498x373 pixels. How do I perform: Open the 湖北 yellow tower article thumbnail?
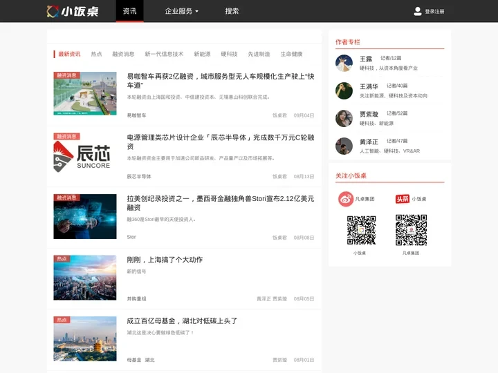(85, 338)
